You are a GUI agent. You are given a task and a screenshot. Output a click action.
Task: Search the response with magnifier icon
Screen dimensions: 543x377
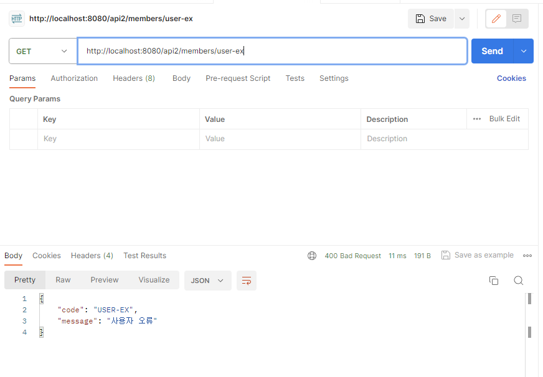click(x=519, y=281)
